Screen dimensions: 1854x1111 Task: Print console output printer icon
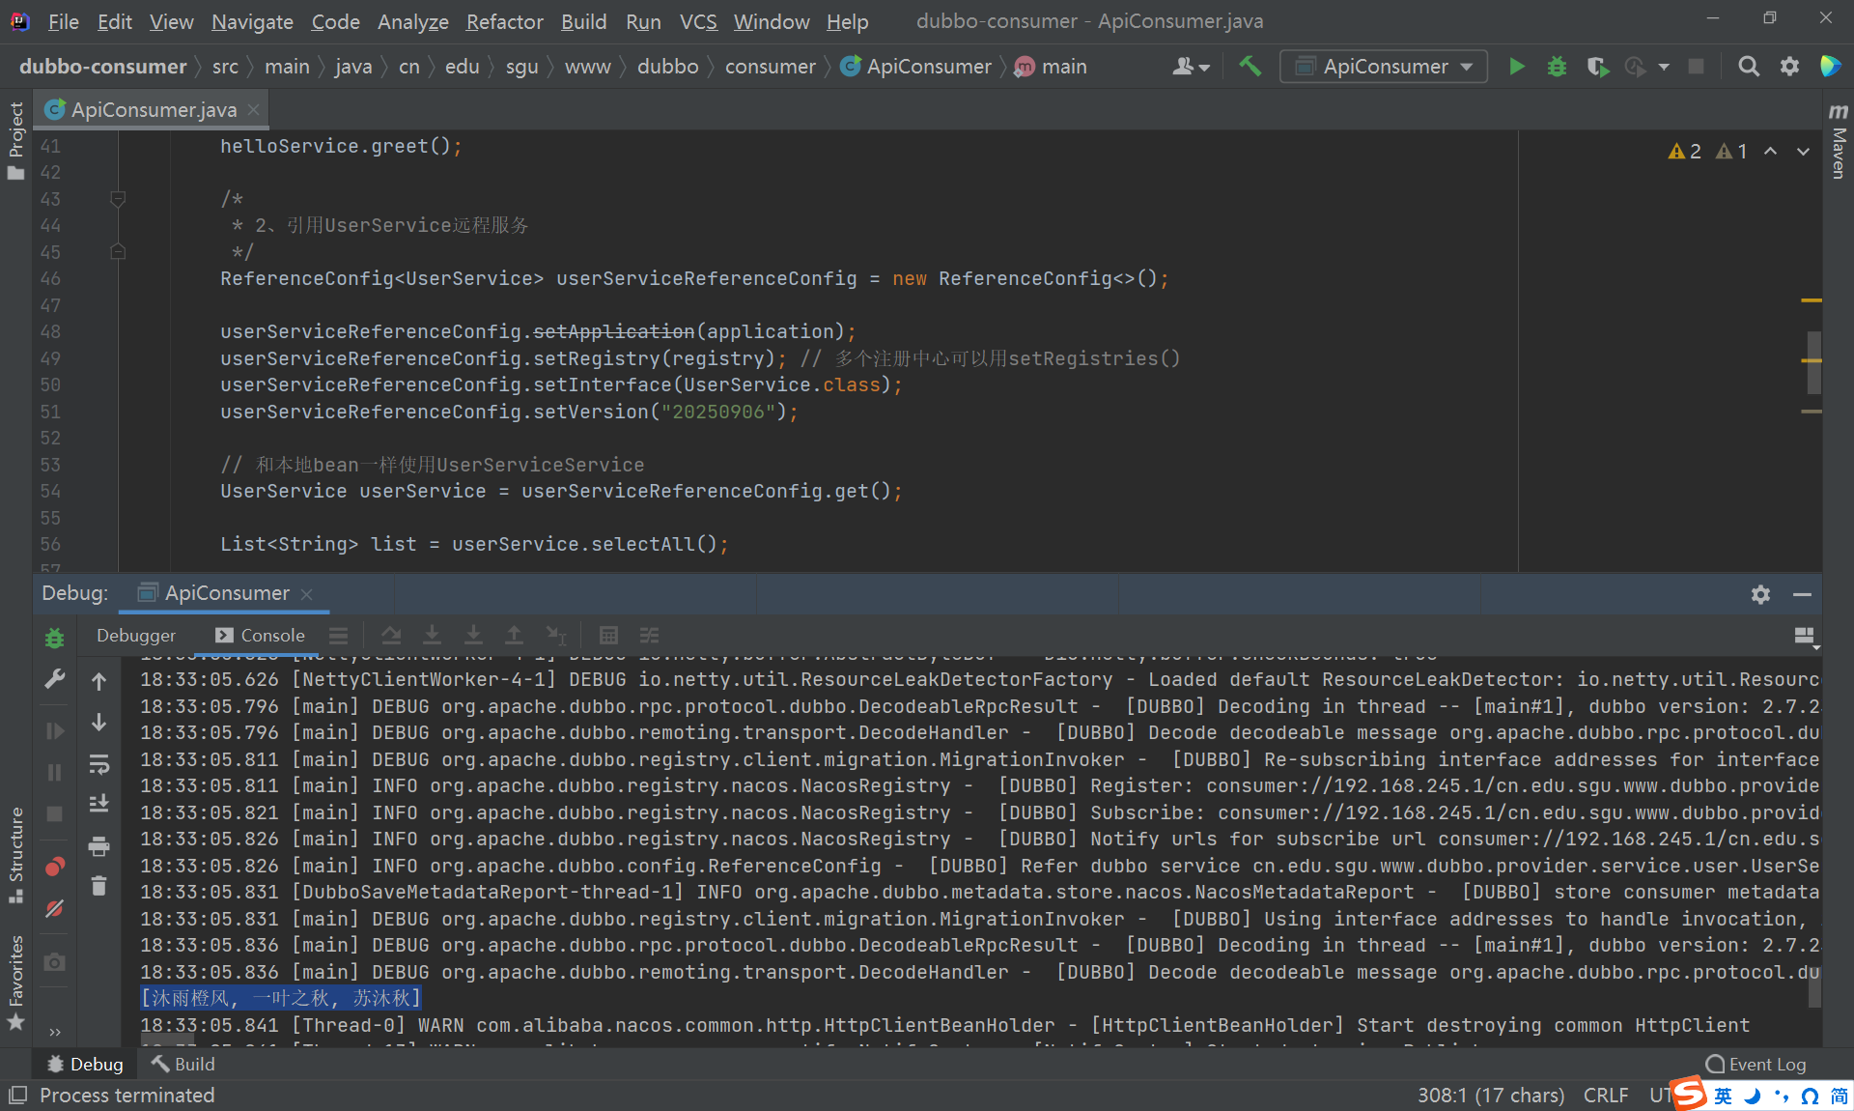coord(98,846)
